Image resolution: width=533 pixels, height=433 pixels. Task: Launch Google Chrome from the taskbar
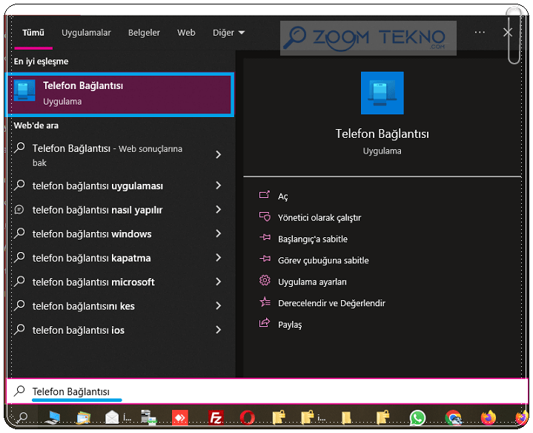[x=453, y=417]
